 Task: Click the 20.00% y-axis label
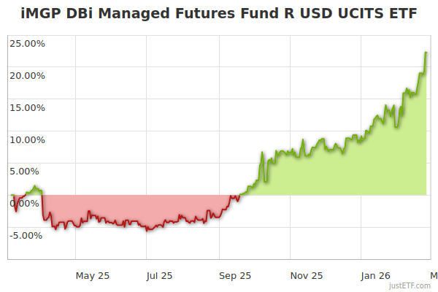(27, 75)
